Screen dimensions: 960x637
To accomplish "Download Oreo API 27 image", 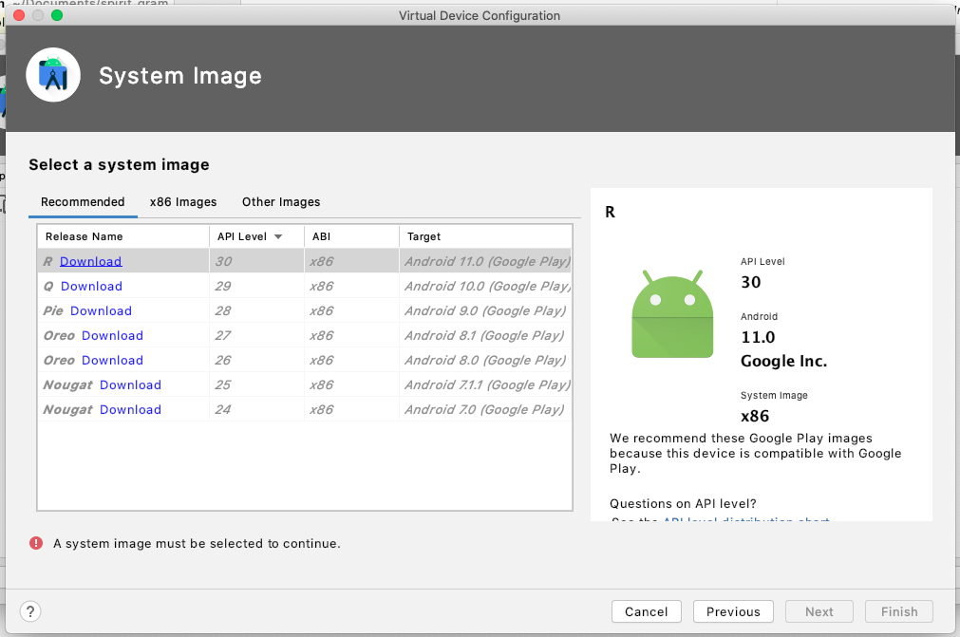I will (x=112, y=335).
